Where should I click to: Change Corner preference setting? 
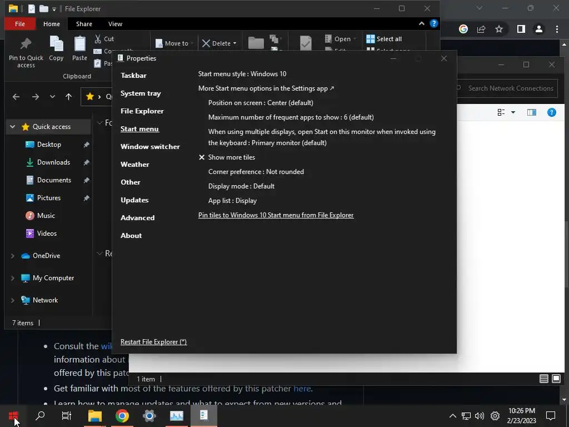pos(256,172)
